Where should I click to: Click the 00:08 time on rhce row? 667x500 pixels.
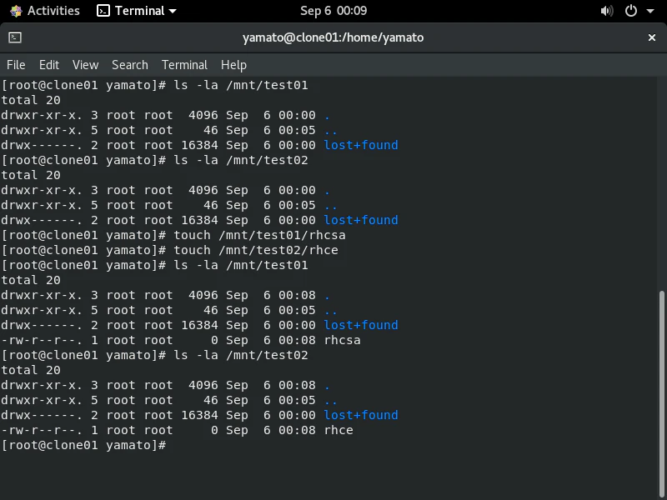(x=297, y=430)
